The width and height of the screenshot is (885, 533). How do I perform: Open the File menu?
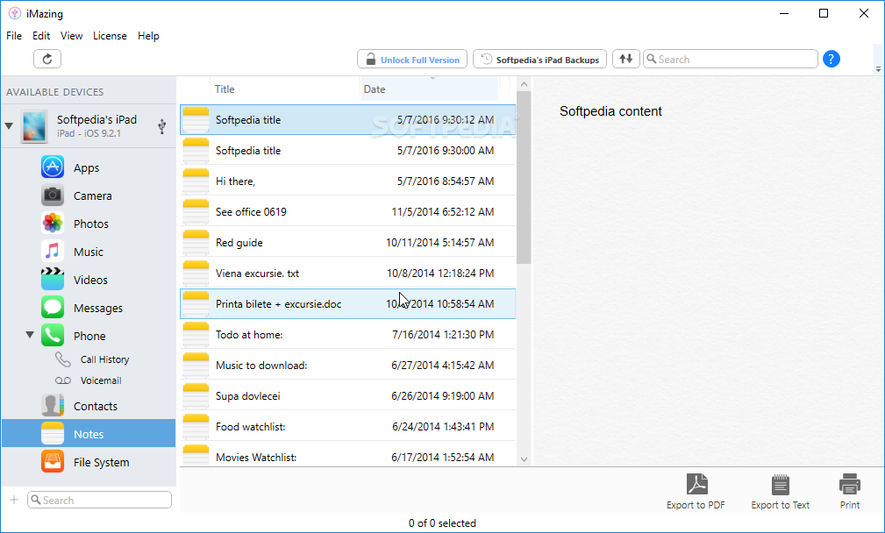14,36
